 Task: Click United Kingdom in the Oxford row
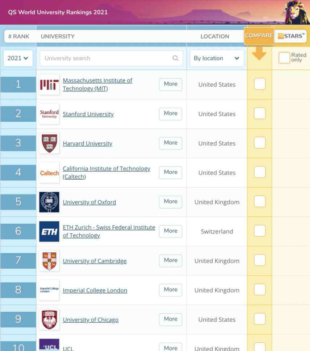(217, 202)
